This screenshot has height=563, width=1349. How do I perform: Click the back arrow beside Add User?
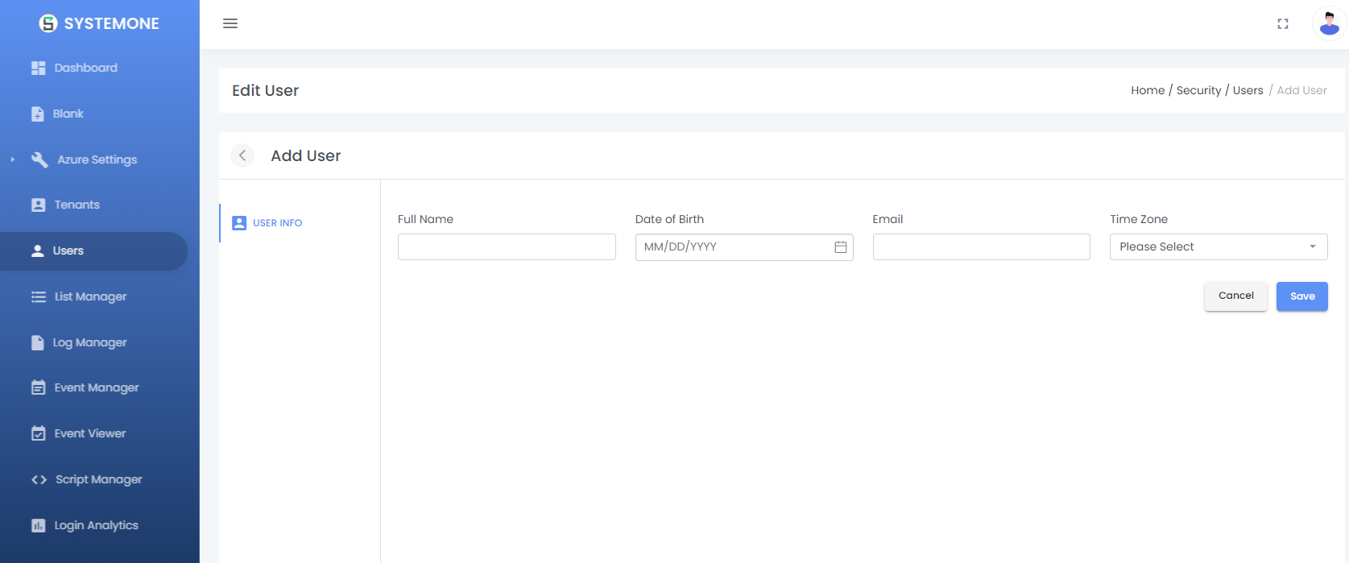[x=242, y=155]
